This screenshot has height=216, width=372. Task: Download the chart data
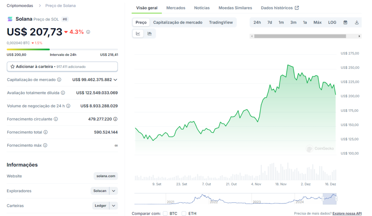(357, 22)
